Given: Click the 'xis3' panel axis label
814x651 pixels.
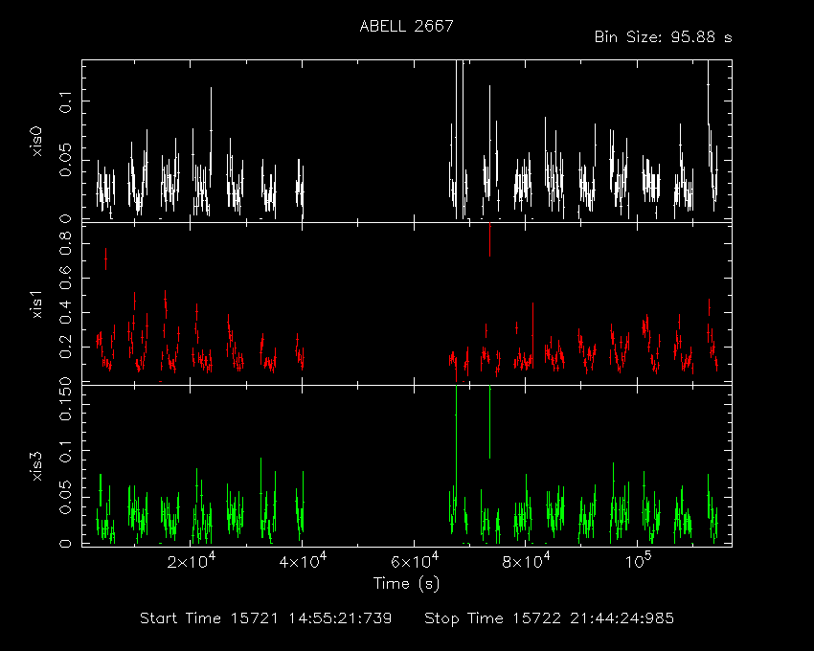Looking at the screenshot, I should click(x=37, y=466).
